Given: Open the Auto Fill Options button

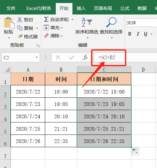Looking at the screenshot, I should [x=135, y=151].
